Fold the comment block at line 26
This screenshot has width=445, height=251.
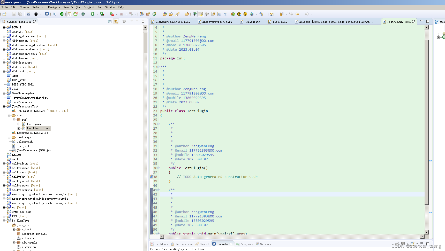pos(158,124)
